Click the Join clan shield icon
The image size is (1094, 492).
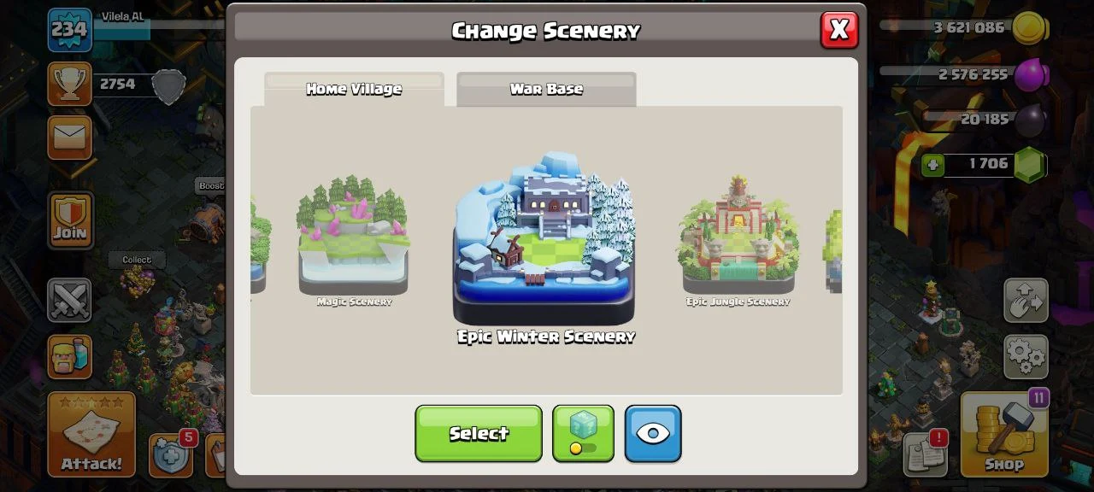(69, 220)
